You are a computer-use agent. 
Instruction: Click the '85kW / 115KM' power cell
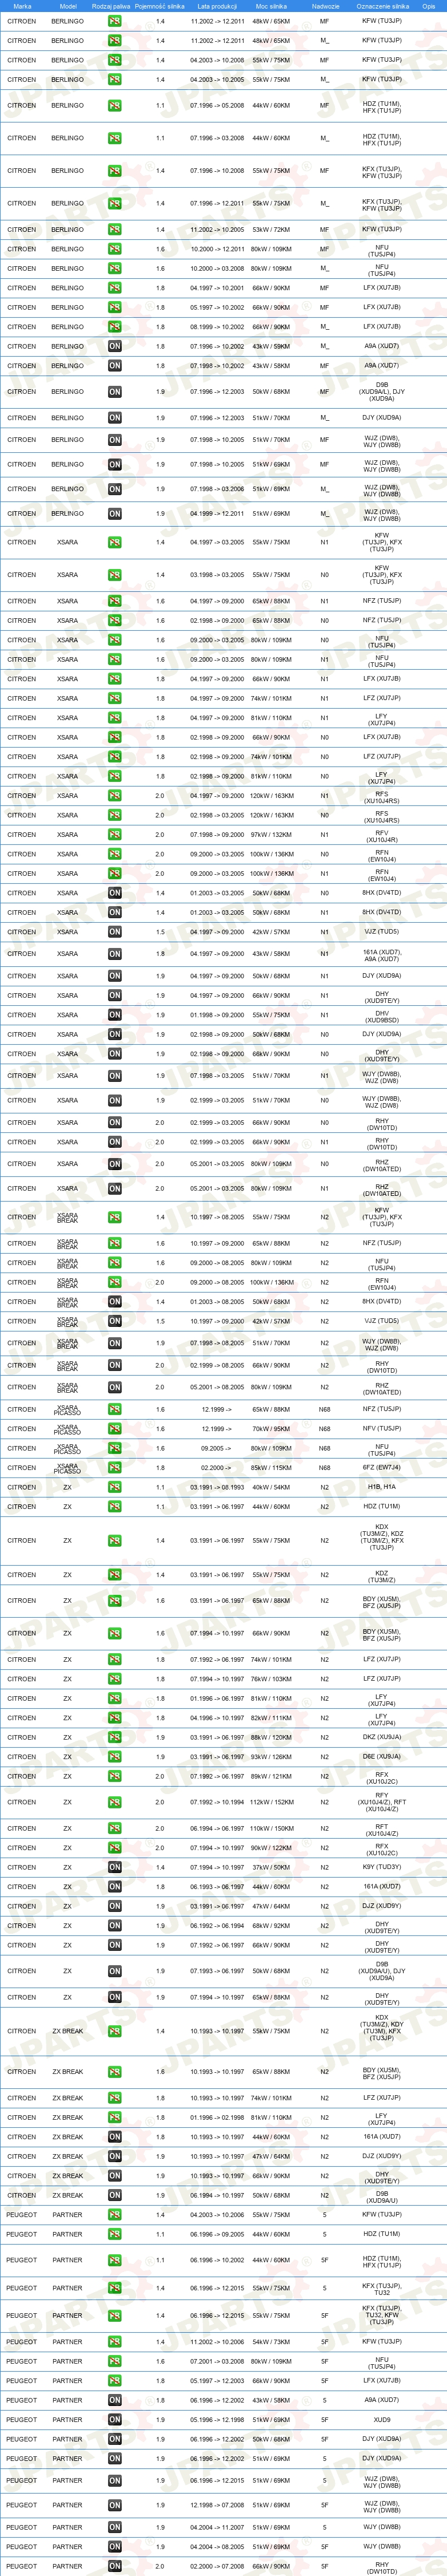click(x=272, y=1468)
